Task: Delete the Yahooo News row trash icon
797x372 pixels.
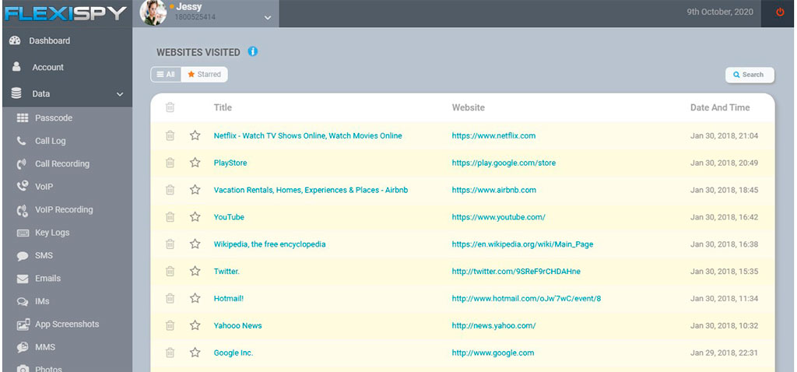Action: 170,325
